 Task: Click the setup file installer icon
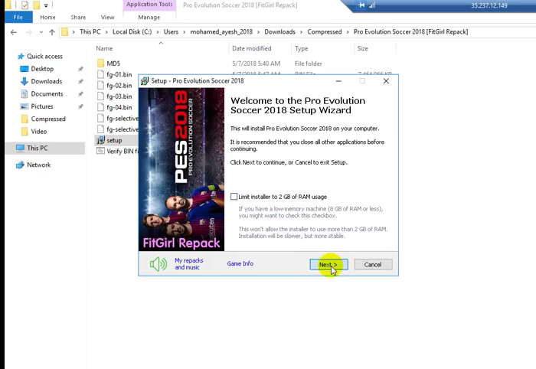pyautogui.click(x=100, y=140)
